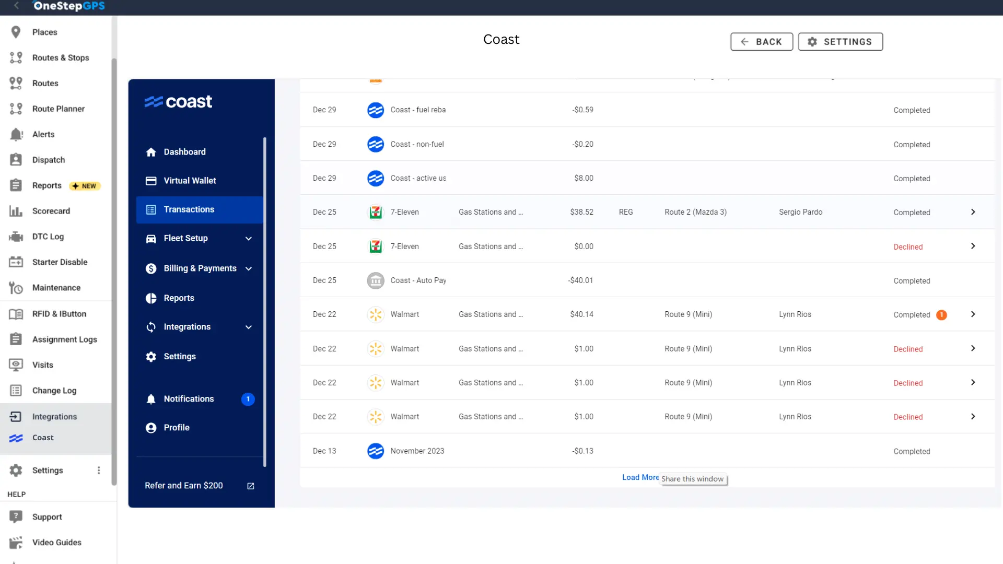
Task: Click the Coast wave icon in sidebar
Action: click(16, 438)
